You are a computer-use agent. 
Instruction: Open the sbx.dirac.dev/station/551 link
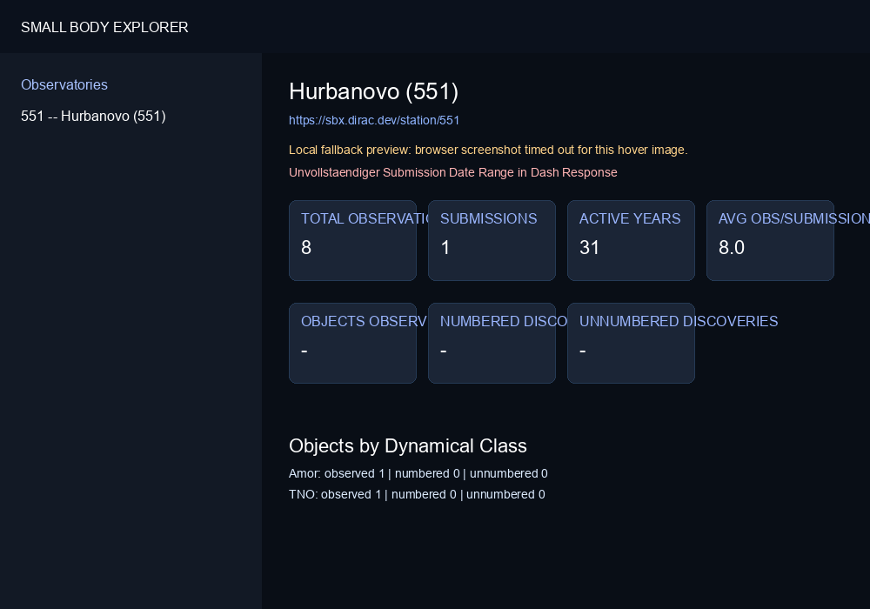tap(374, 120)
